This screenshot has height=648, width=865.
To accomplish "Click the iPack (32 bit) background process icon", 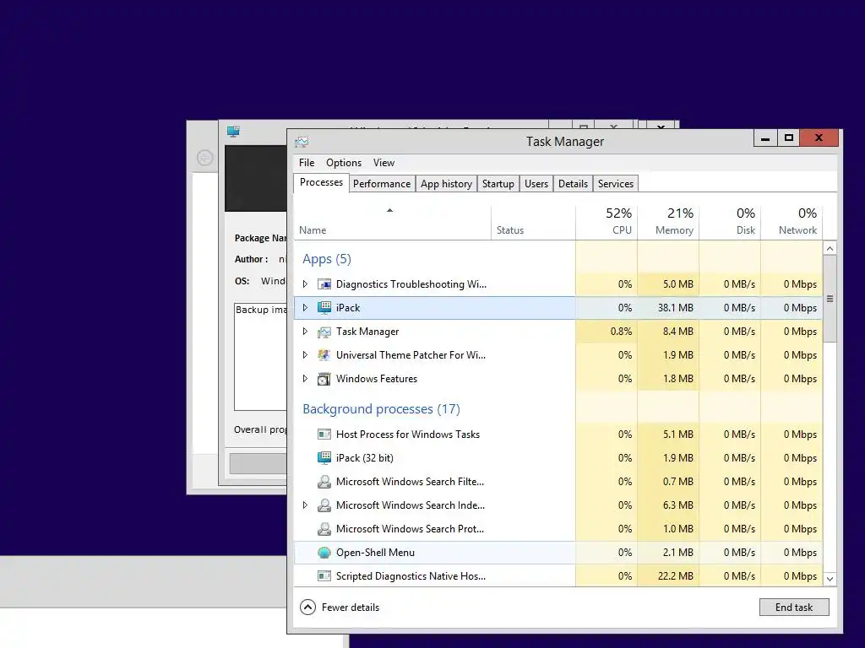I will point(324,458).
